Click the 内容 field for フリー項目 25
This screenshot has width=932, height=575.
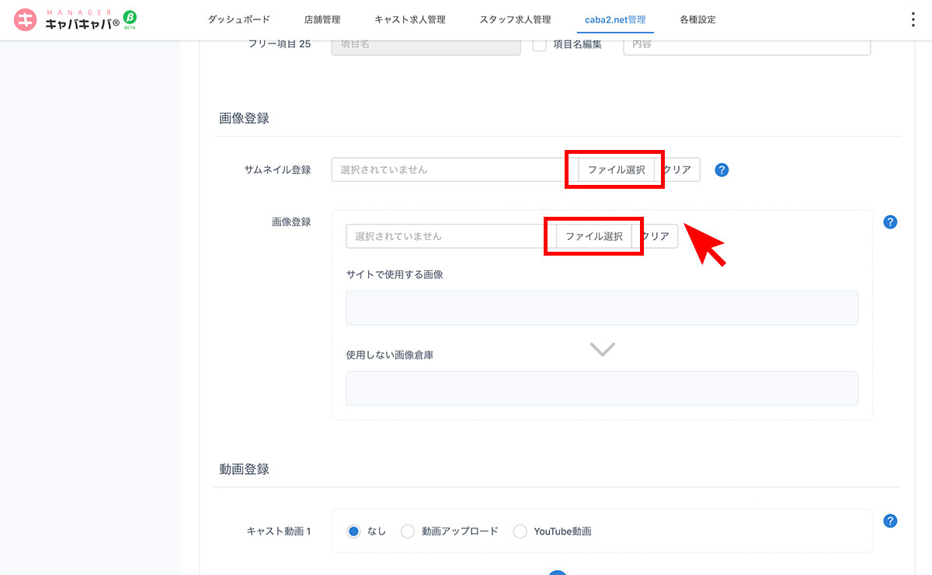(x=746, y=44)
